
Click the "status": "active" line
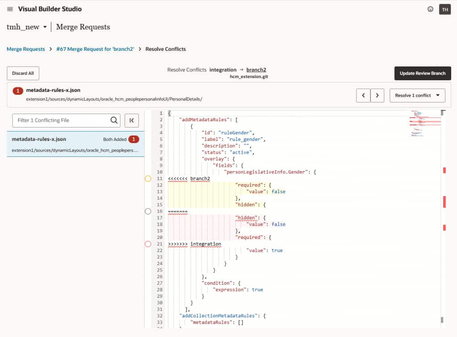point(228,152)
